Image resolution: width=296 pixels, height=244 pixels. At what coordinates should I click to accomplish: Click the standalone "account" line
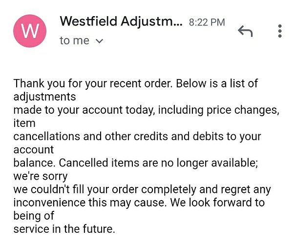click(x=34, y=150)
